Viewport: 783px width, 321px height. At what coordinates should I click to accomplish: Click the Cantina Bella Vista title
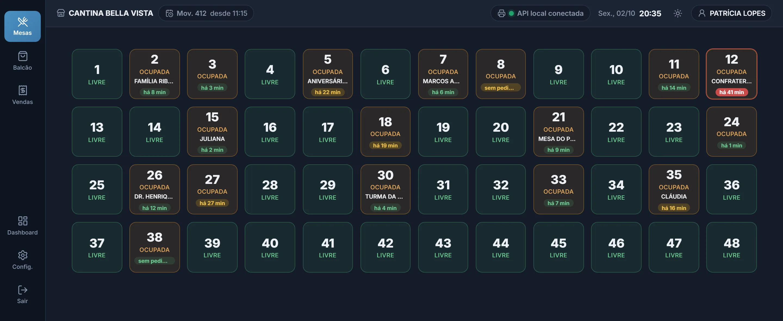point(111,13)
